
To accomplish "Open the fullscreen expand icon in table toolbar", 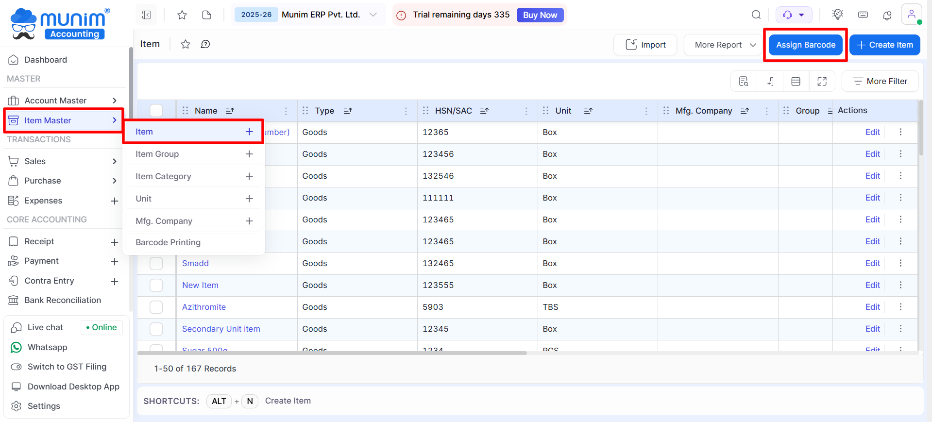I will coord(822,82).
